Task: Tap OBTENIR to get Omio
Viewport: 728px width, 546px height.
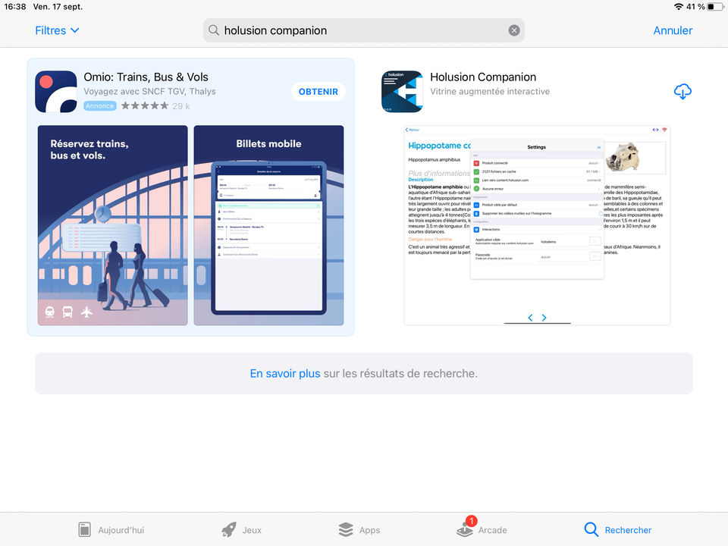Action: tap(318, 92)
